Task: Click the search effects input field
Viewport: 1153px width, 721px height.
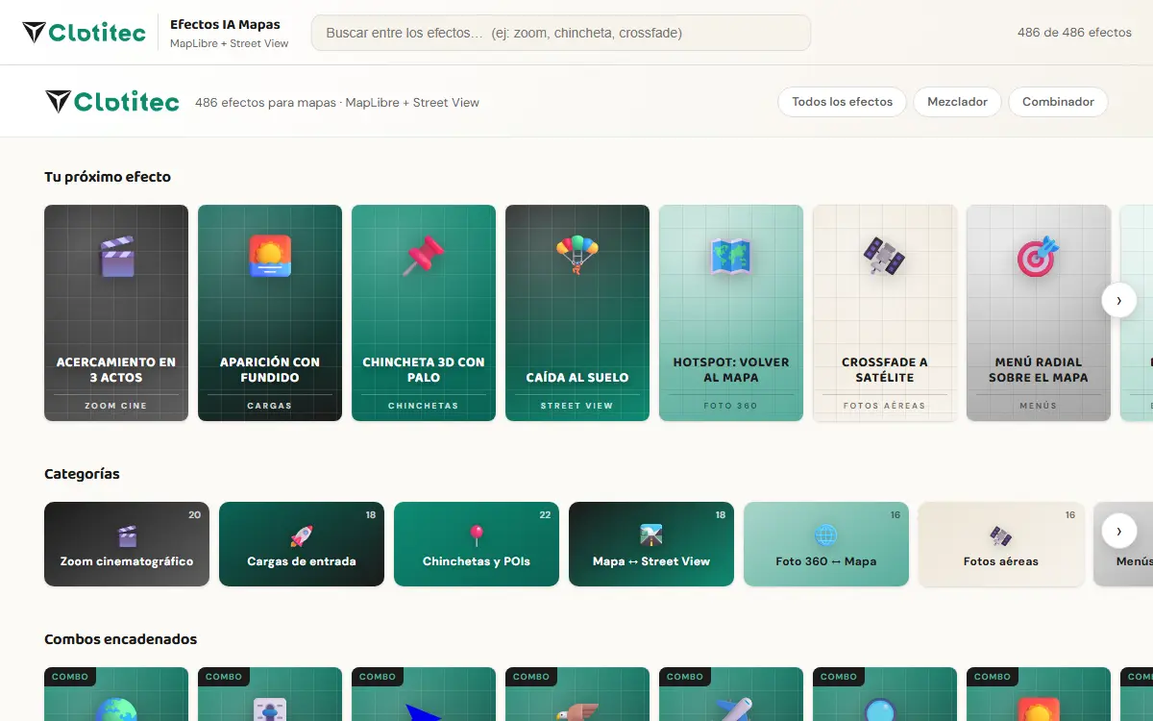Action: (561, 33)
